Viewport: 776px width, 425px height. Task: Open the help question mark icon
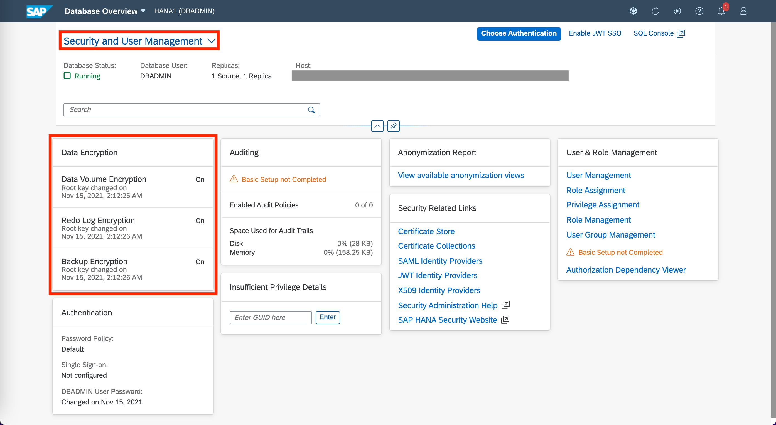point(699,11)
